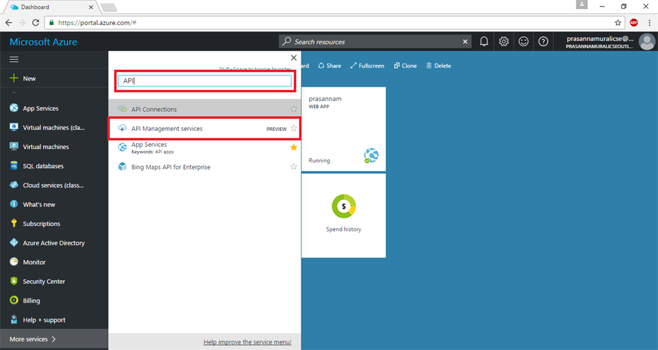
Task: Unfavorite App Services gold star
Action: coord(294,147)
